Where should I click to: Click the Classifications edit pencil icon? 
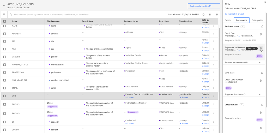[x=262, y=105]
